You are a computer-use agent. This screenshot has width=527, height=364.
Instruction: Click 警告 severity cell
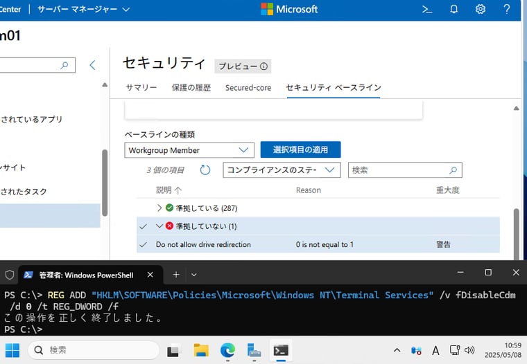(443, 244)
